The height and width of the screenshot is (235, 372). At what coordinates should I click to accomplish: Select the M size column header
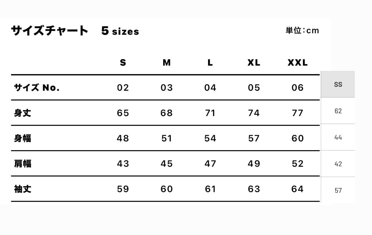pyautogui.click(x=167, y=63)
